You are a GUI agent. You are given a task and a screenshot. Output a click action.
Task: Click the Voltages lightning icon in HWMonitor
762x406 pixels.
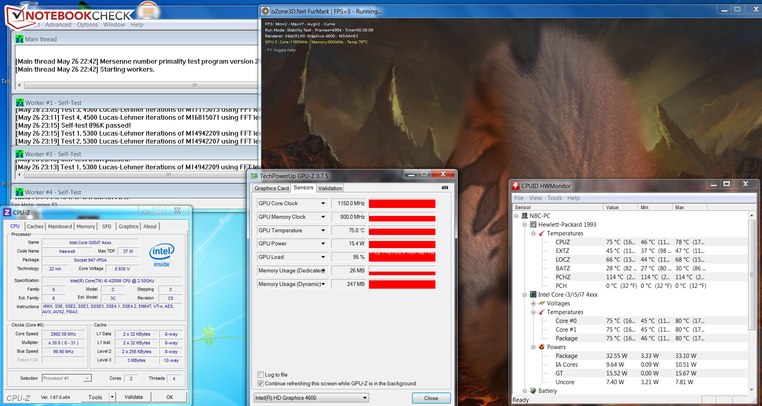(x=542, y=303)
